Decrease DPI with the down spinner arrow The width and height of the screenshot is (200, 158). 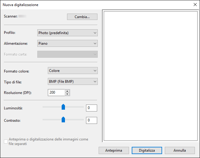pyautogui.click(x=67, y=94)
